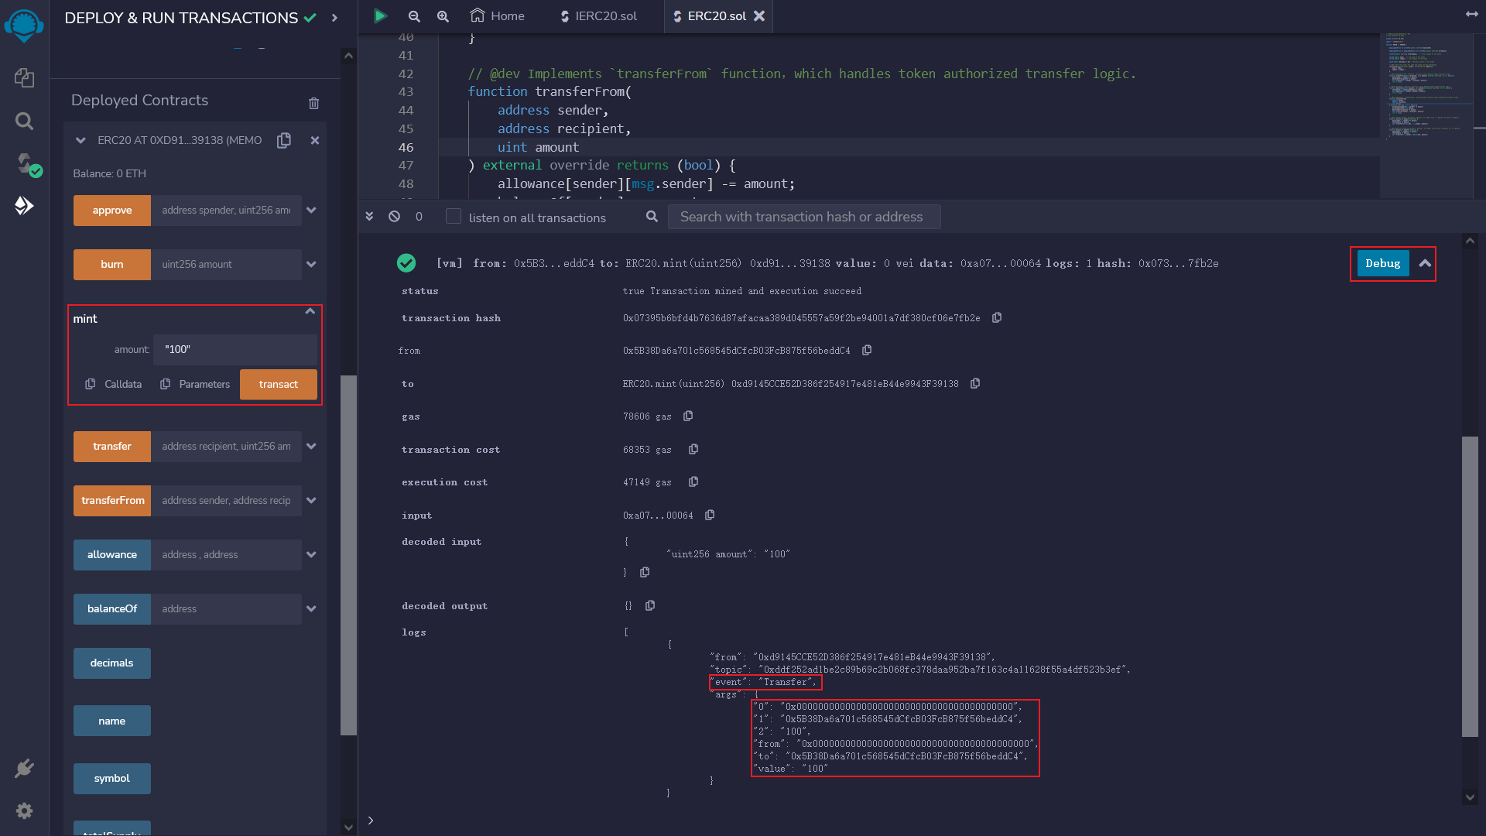
Task: Click the mint amount input field
Action: [x=236, y=349]
